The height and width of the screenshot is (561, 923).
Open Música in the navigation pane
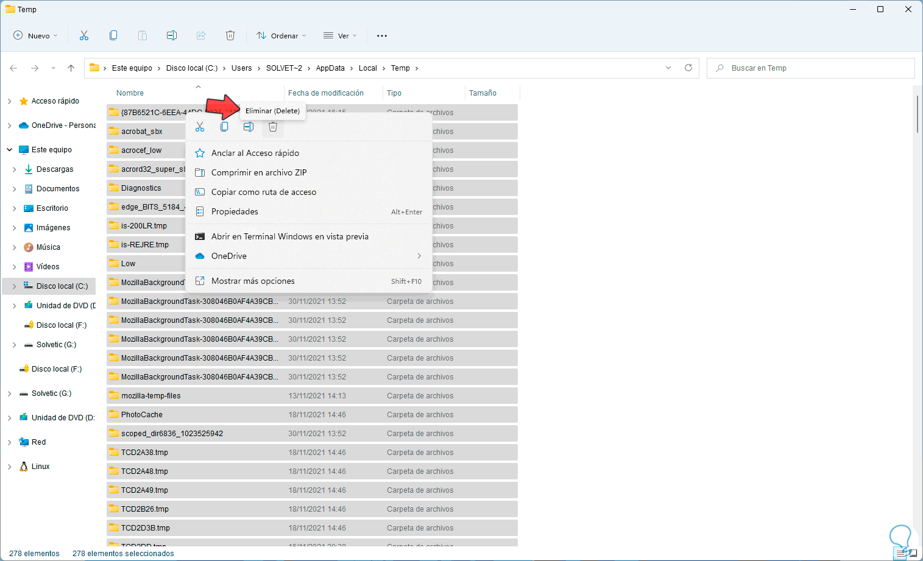[48, 247]
